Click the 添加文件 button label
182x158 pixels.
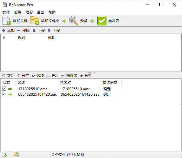(x=20, y=21)
